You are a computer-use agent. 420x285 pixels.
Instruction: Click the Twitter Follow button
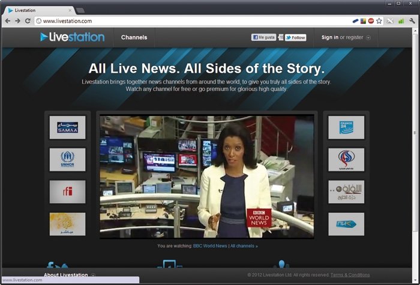(x=295, y=37)
